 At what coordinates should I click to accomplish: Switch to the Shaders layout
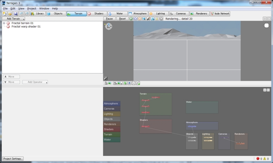click(x=97, y=14)
